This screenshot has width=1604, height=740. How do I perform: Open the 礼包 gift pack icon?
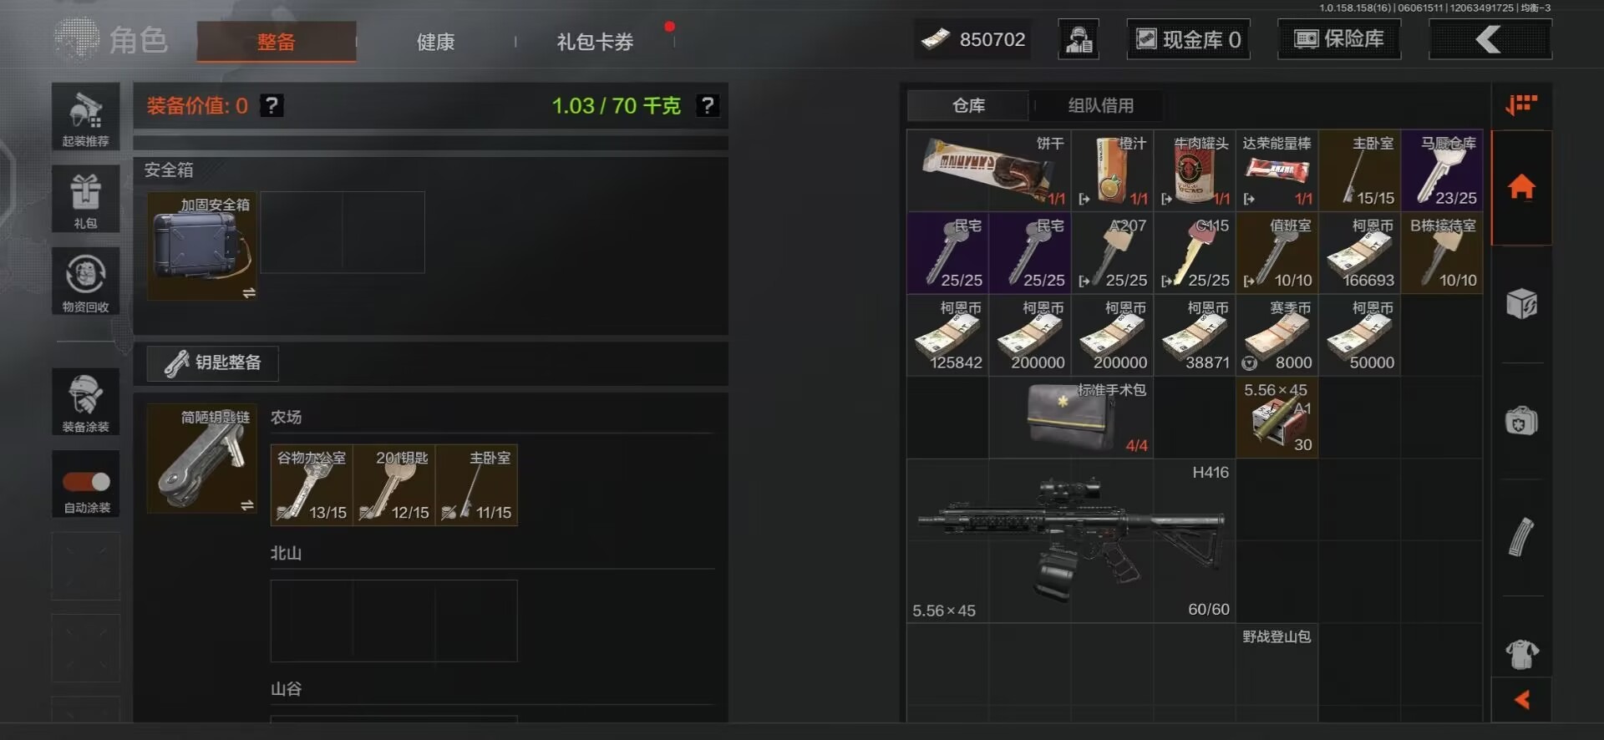[85, 199]
